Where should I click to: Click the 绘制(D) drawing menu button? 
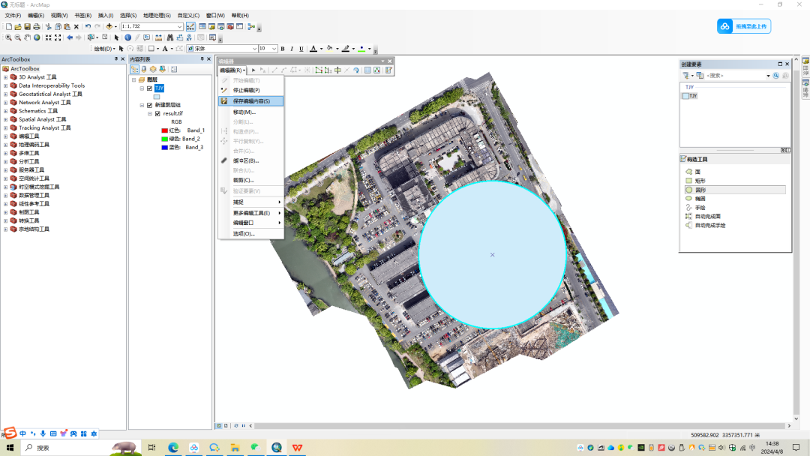point(104,49)
